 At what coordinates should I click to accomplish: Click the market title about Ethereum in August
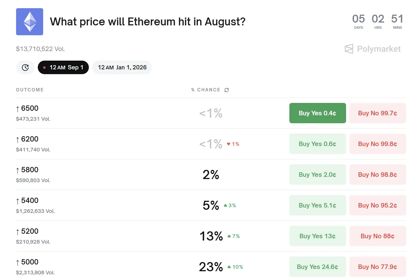click(x=148, y=22)
